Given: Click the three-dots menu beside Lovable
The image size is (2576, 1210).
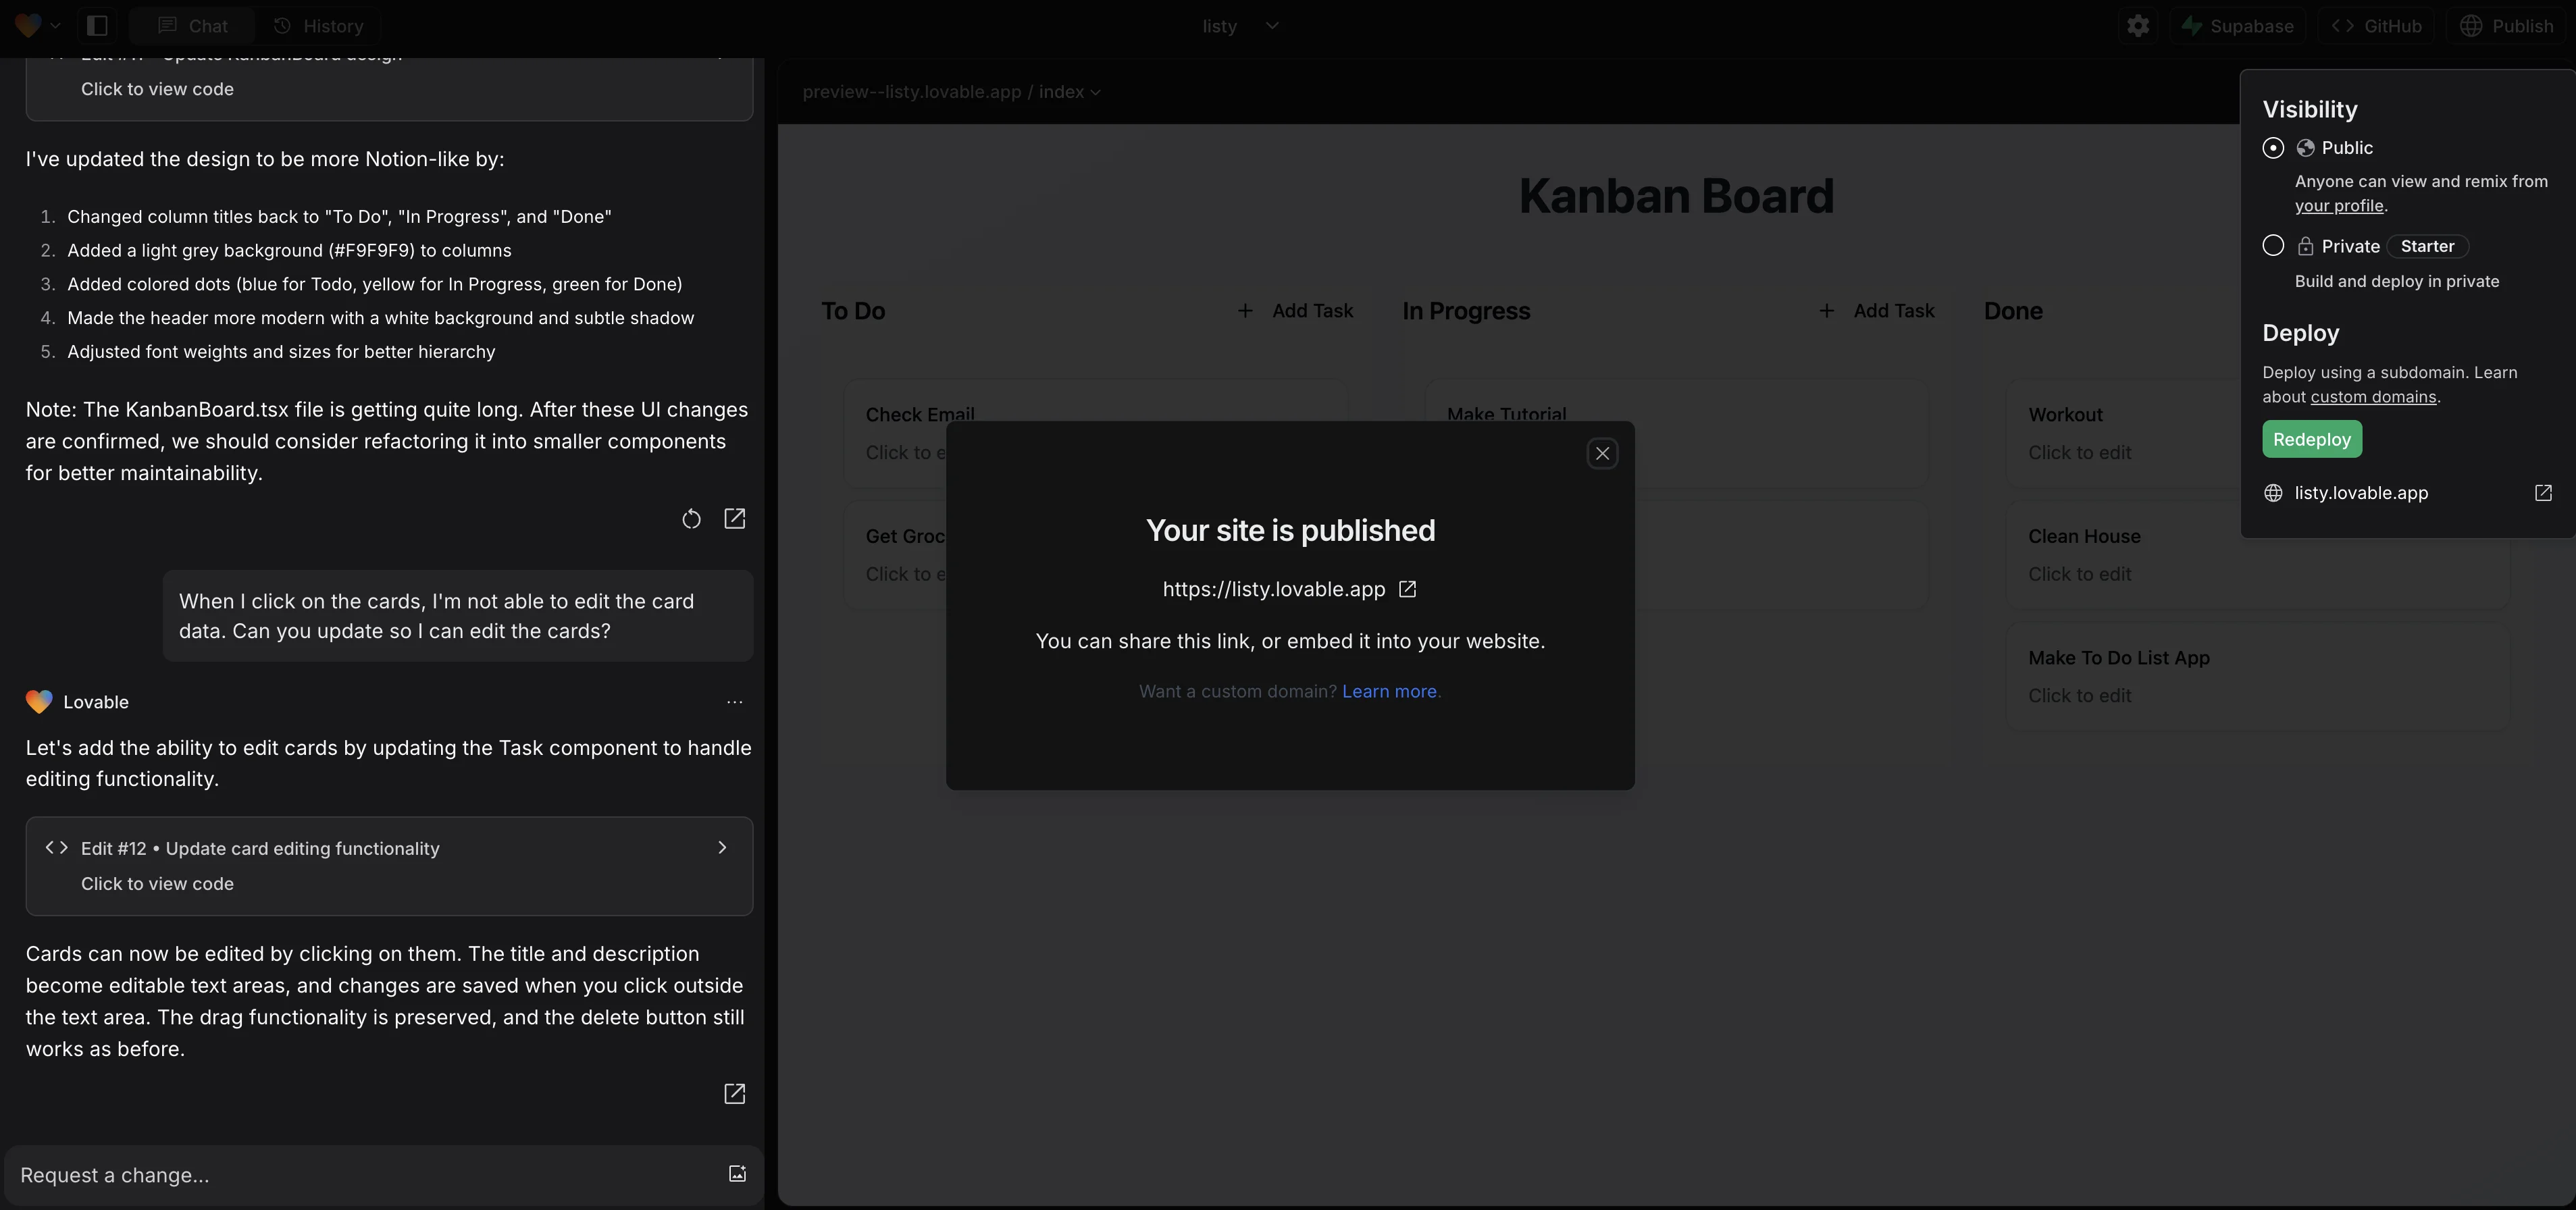Looking at the screenshot, I should click(x=735, y=702).
